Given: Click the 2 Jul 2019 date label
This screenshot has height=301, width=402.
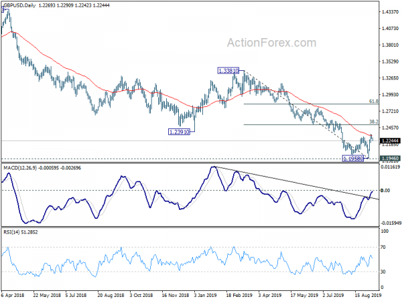Looking at the screenshot, I should coord(334,295).
